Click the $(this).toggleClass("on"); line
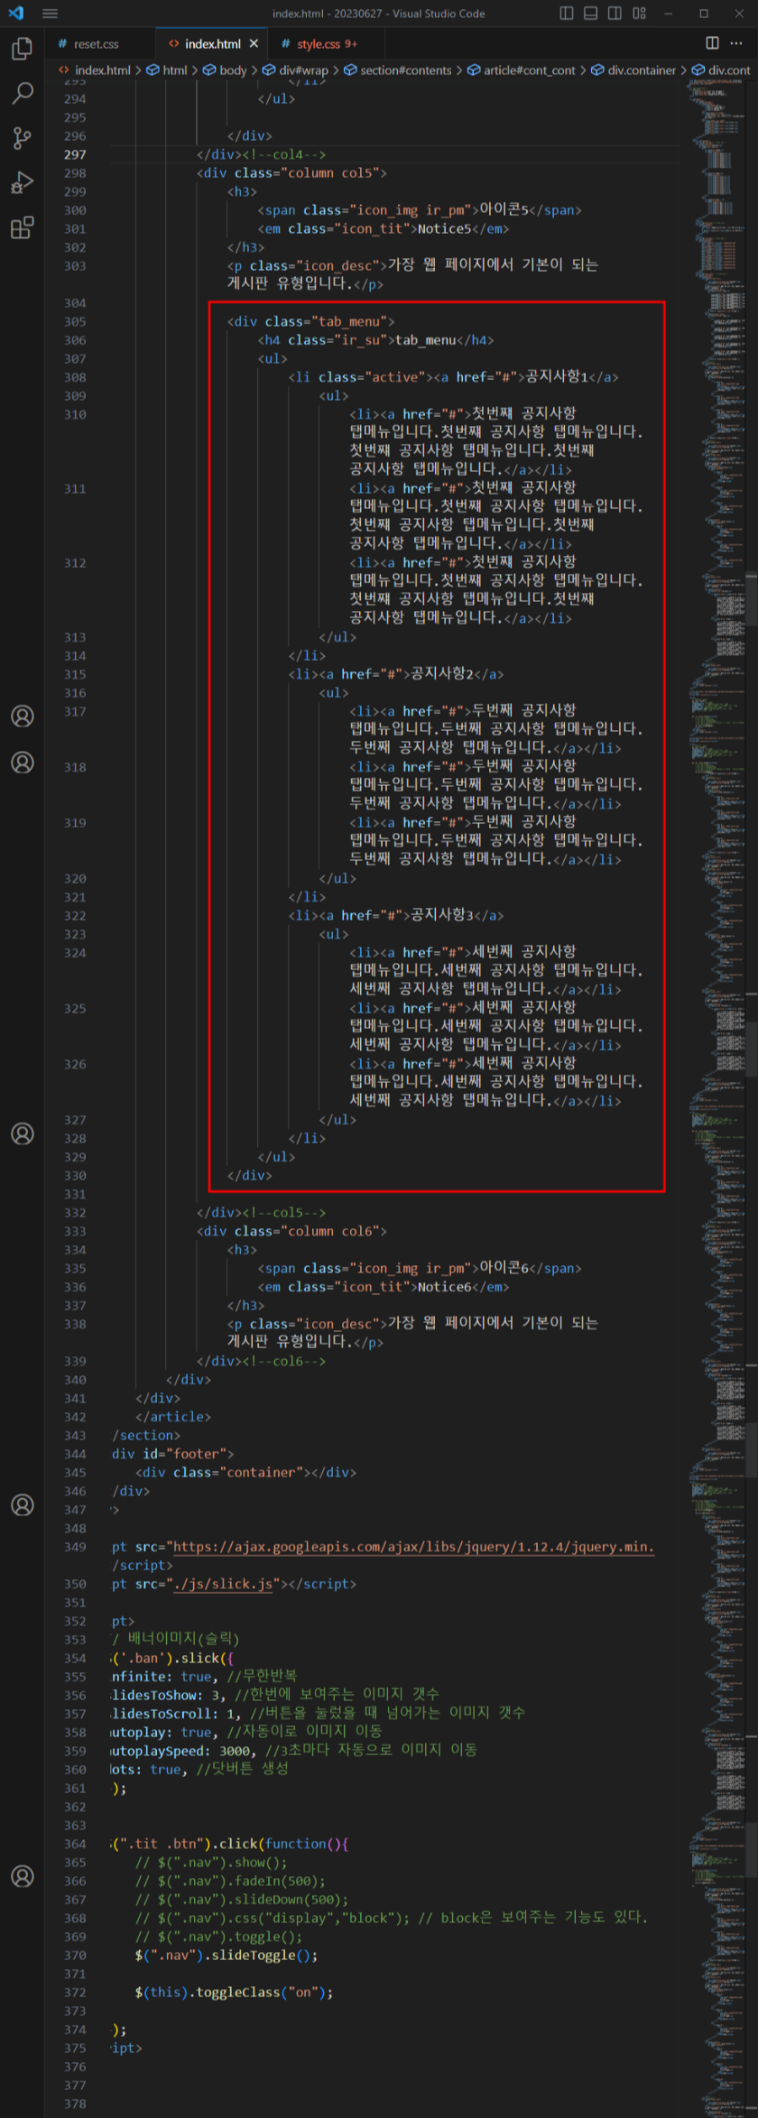The image size is (758, 2118). 234,1992
